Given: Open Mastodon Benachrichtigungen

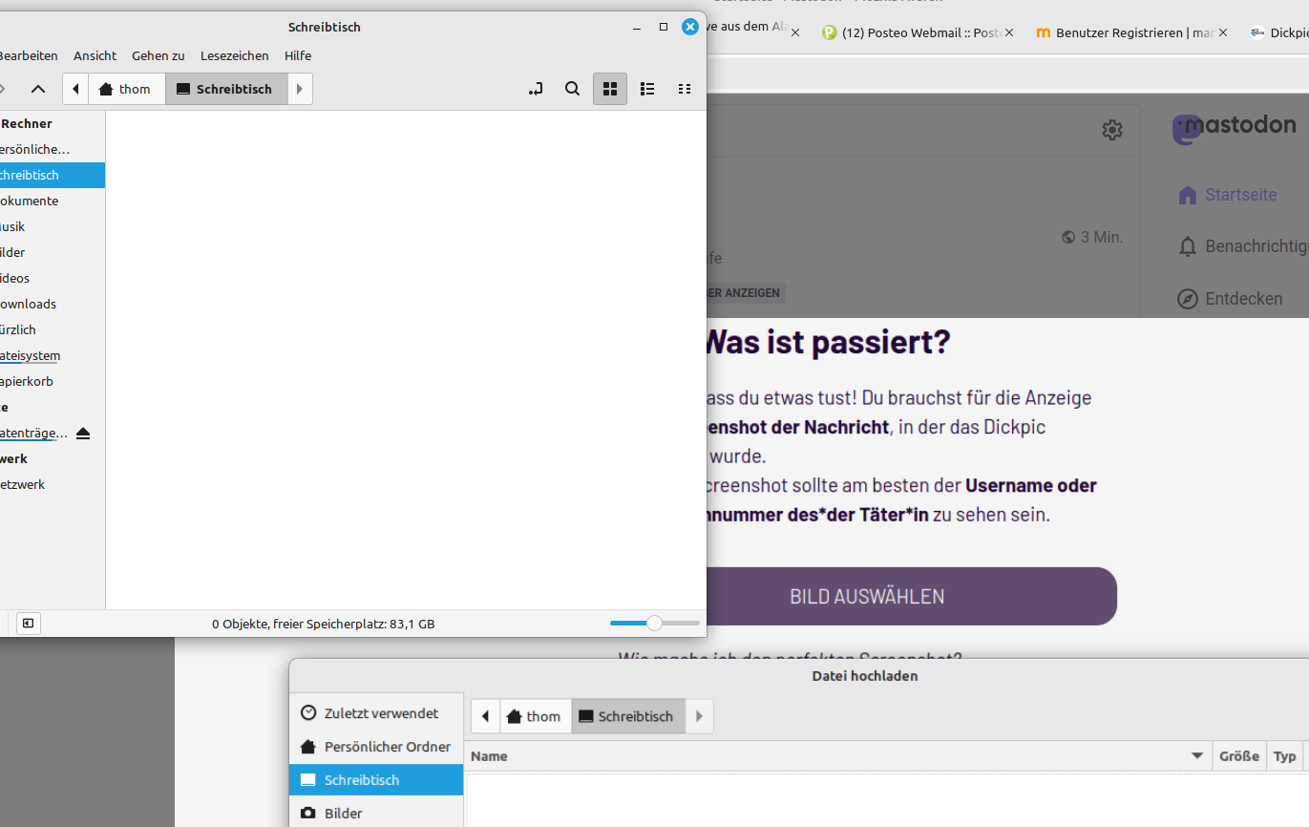Looking at the screenshot, I should [1243, 246].
